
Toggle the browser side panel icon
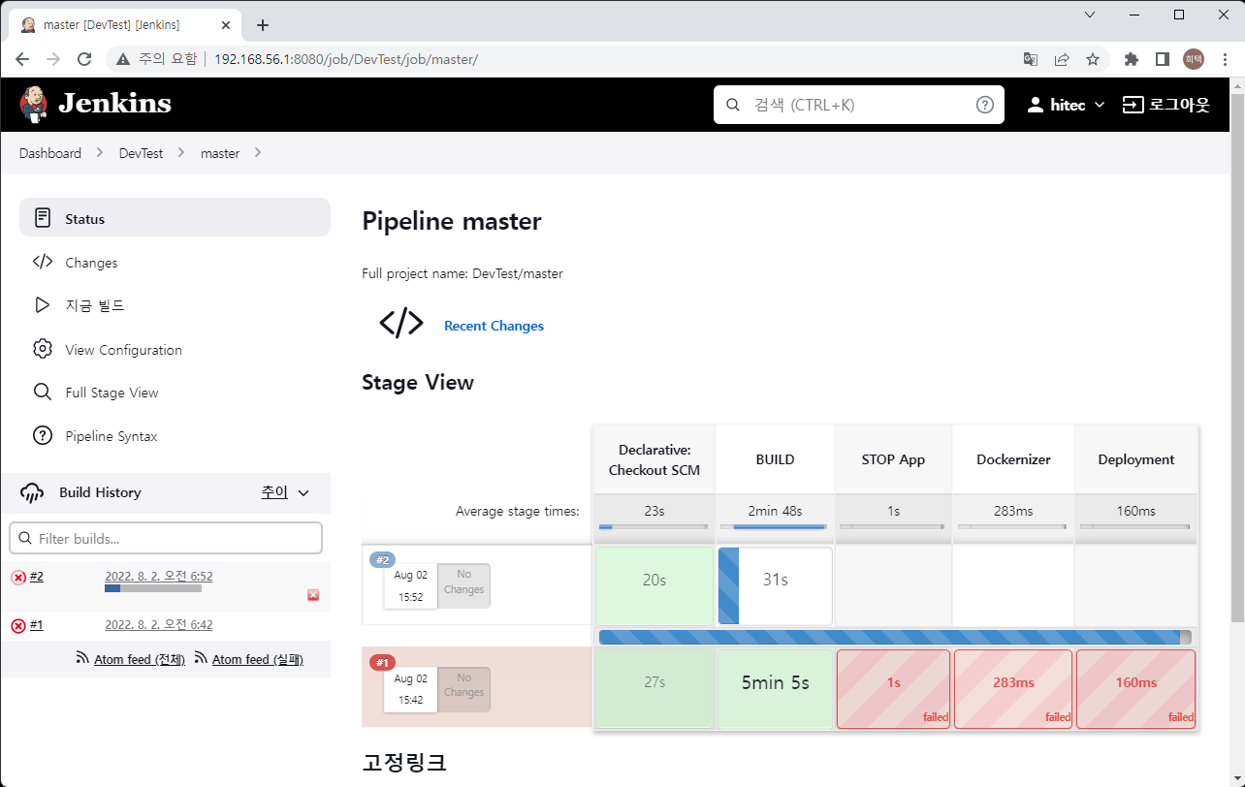click(x=1162, y=59)
